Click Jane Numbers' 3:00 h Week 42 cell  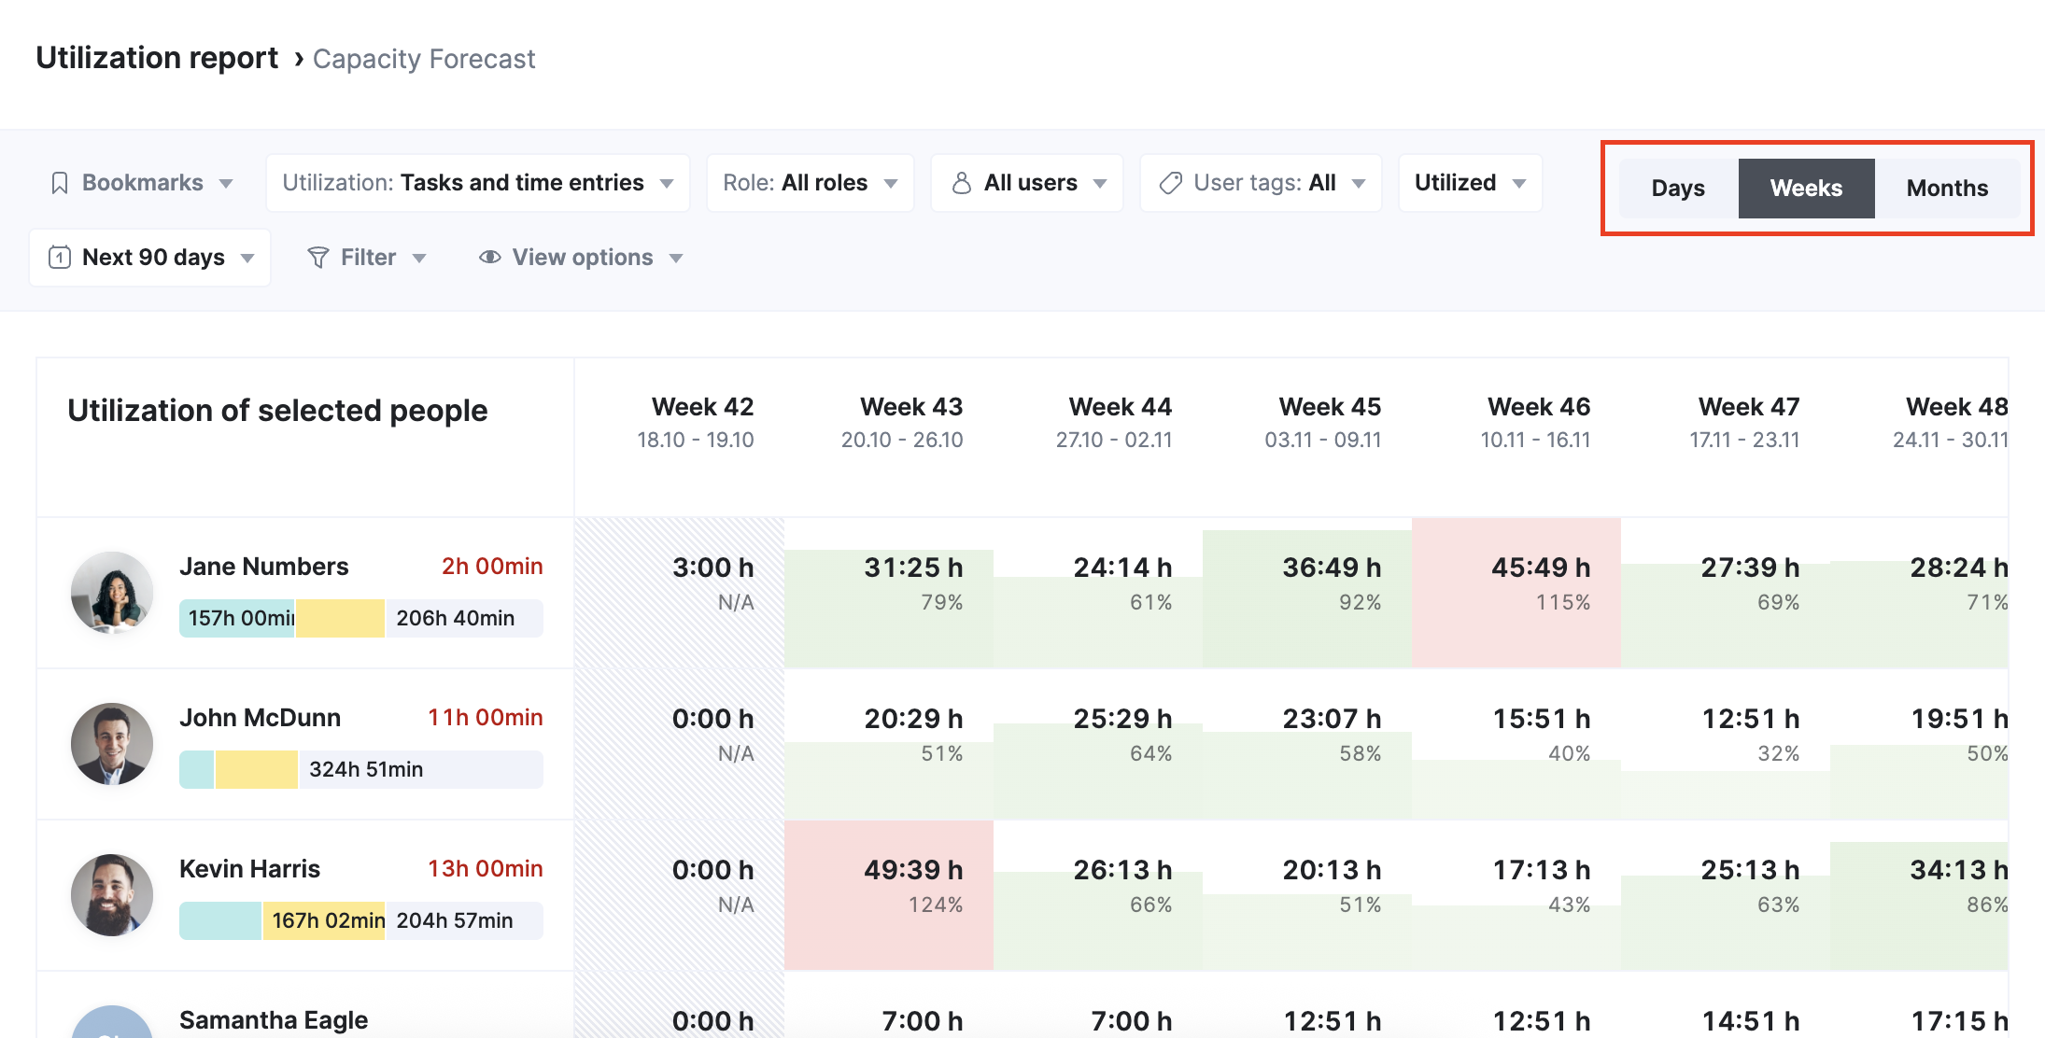click(680, 593)
